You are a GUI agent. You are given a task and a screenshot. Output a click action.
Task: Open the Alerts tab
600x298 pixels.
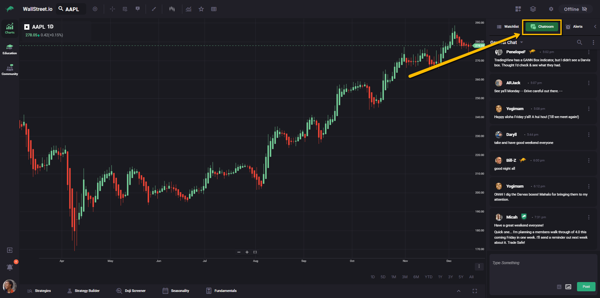[574, 26]
